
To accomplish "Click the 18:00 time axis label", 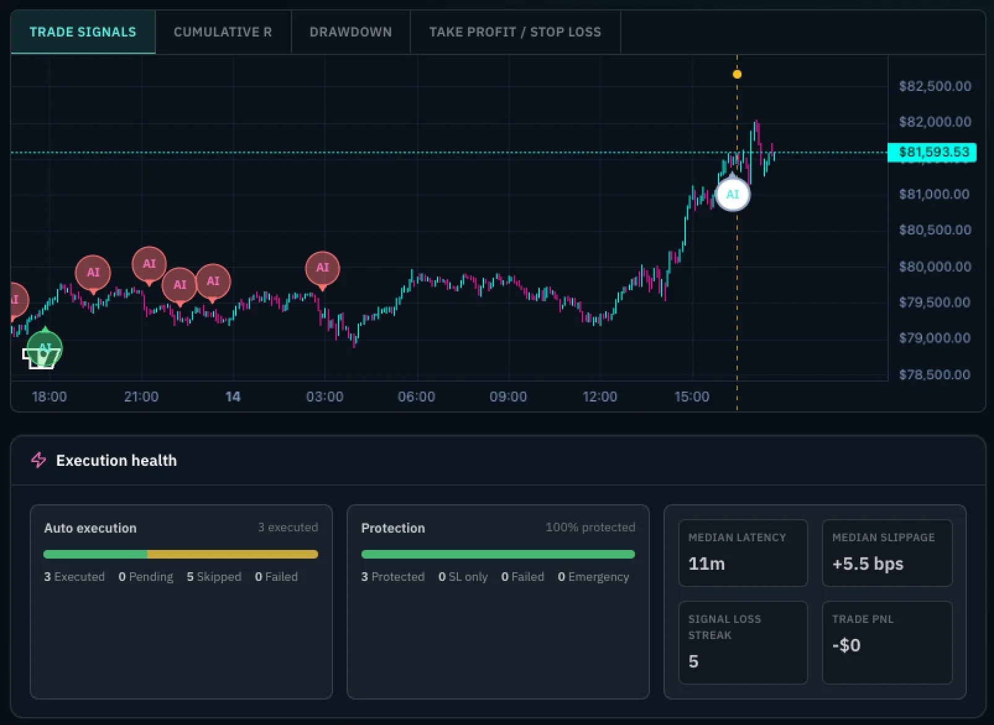I will [50, 397].
